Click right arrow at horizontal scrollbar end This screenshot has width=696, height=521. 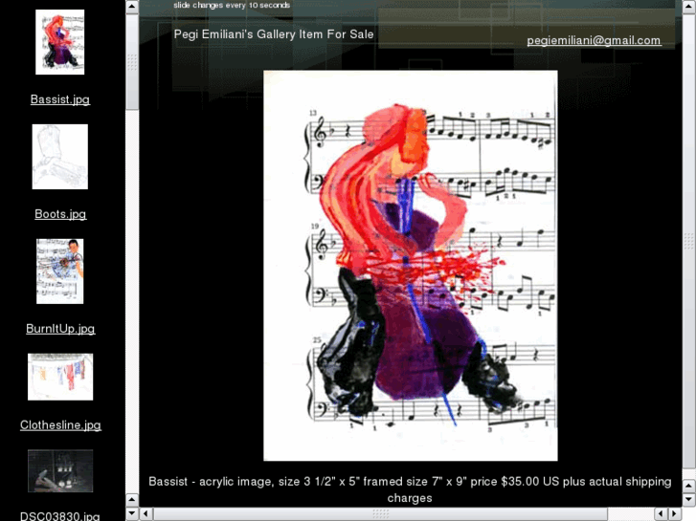point(675,514)
